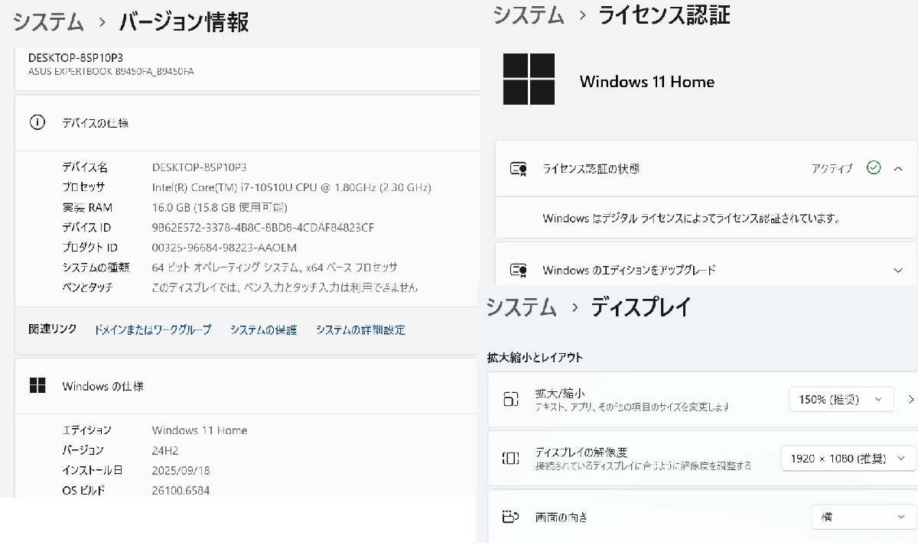Viewport: 918px width, 545px height.
Task: Click the monitor icon beside ディスプレイの解像度
Action: tap(511, 458)
